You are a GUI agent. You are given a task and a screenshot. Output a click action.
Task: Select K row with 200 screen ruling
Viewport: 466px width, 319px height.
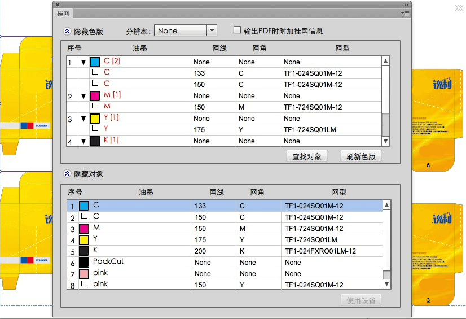[x=226, y=251]
